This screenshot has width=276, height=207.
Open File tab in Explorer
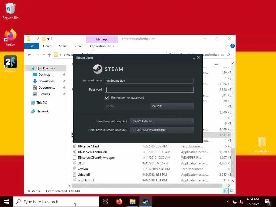32,46
